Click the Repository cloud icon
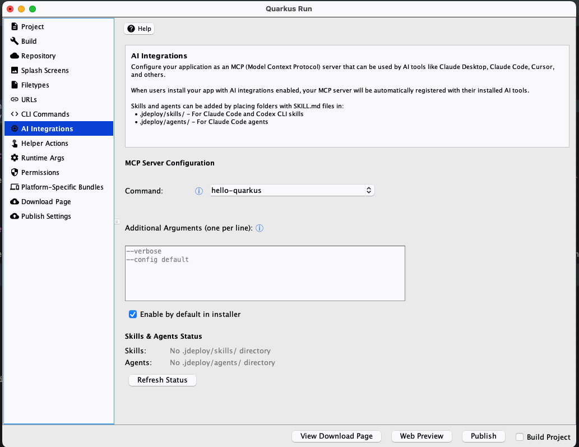Screen dimensions: 579x447 (x=15, y=56)
